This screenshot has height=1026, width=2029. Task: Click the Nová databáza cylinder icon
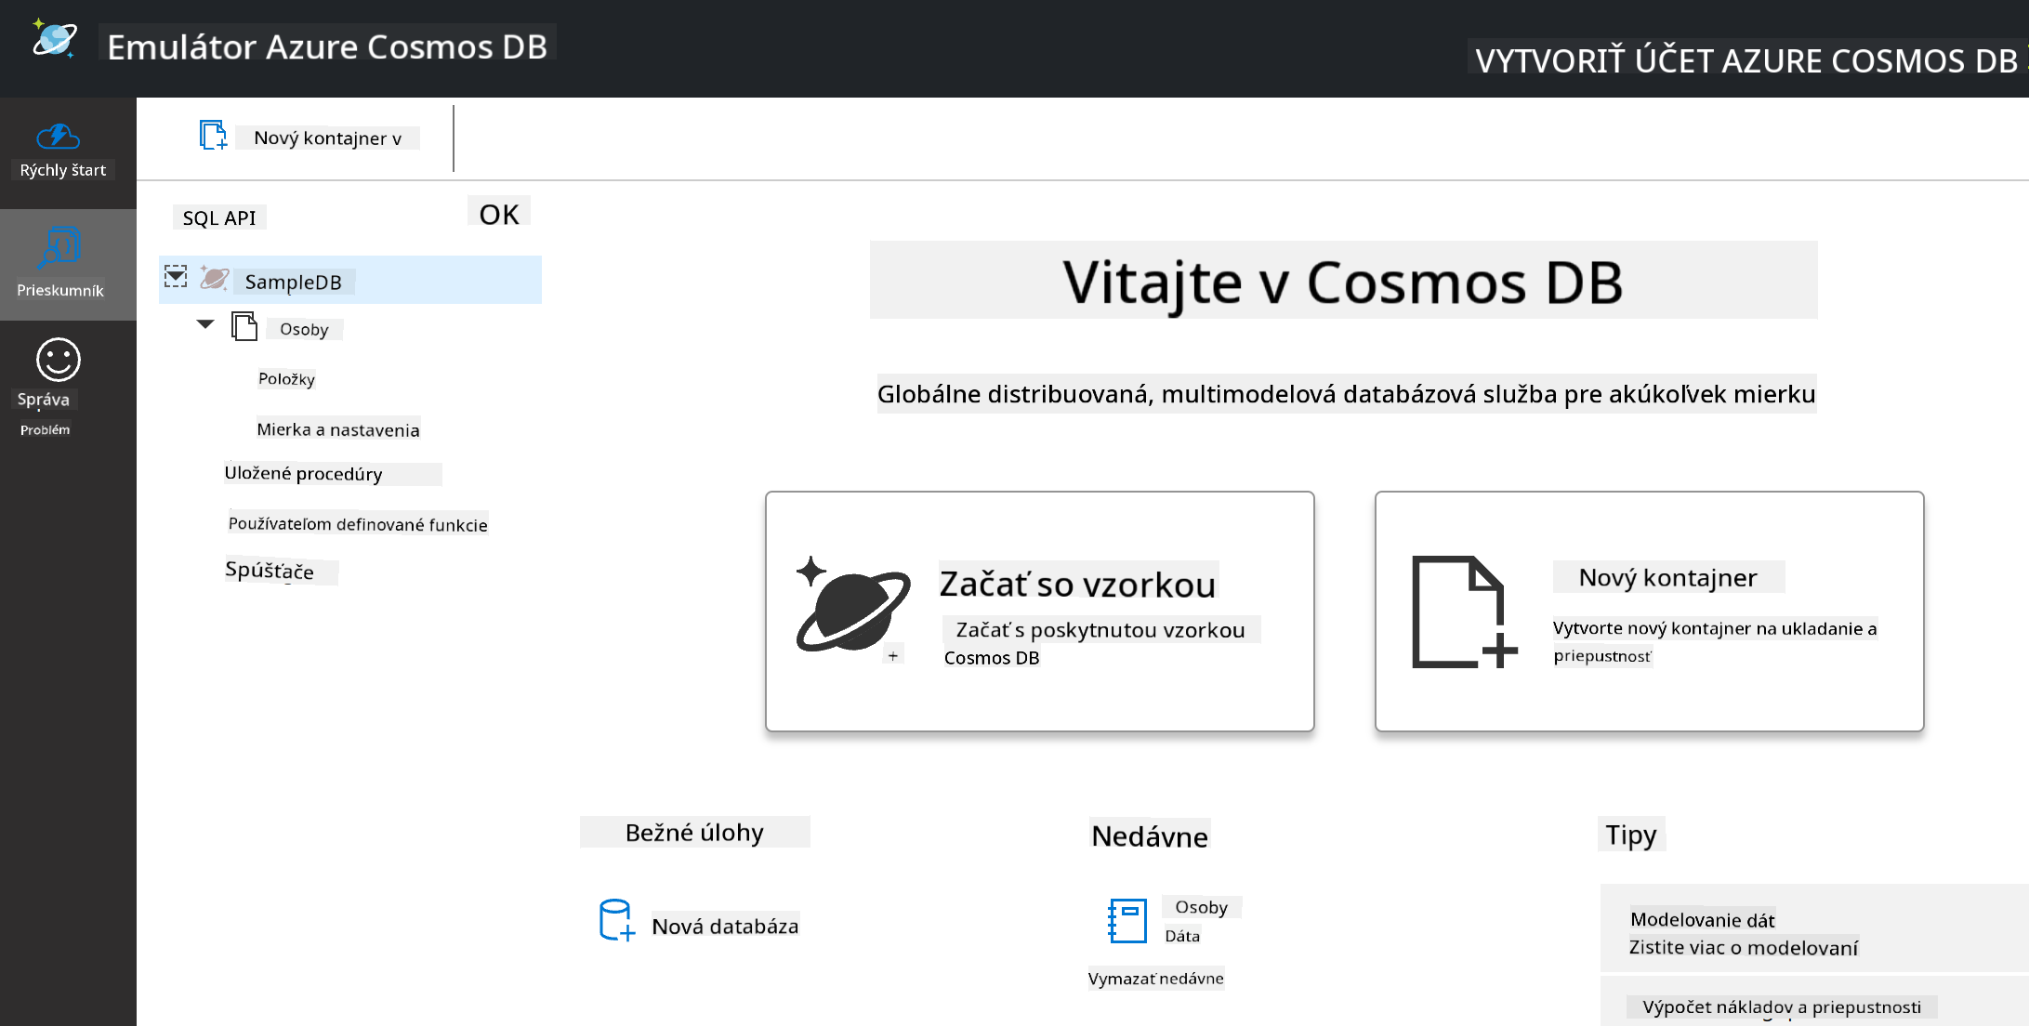point(616,920)
